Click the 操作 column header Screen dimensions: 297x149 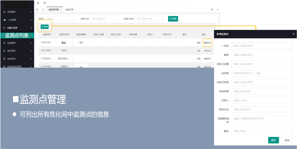pos(204,34)
